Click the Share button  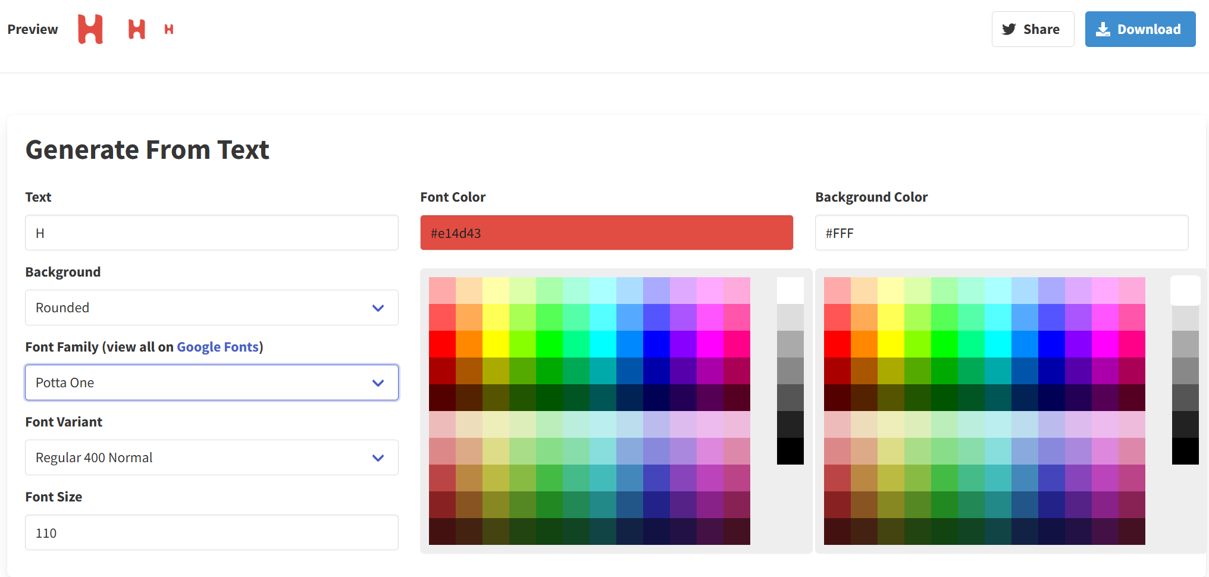1033,29
